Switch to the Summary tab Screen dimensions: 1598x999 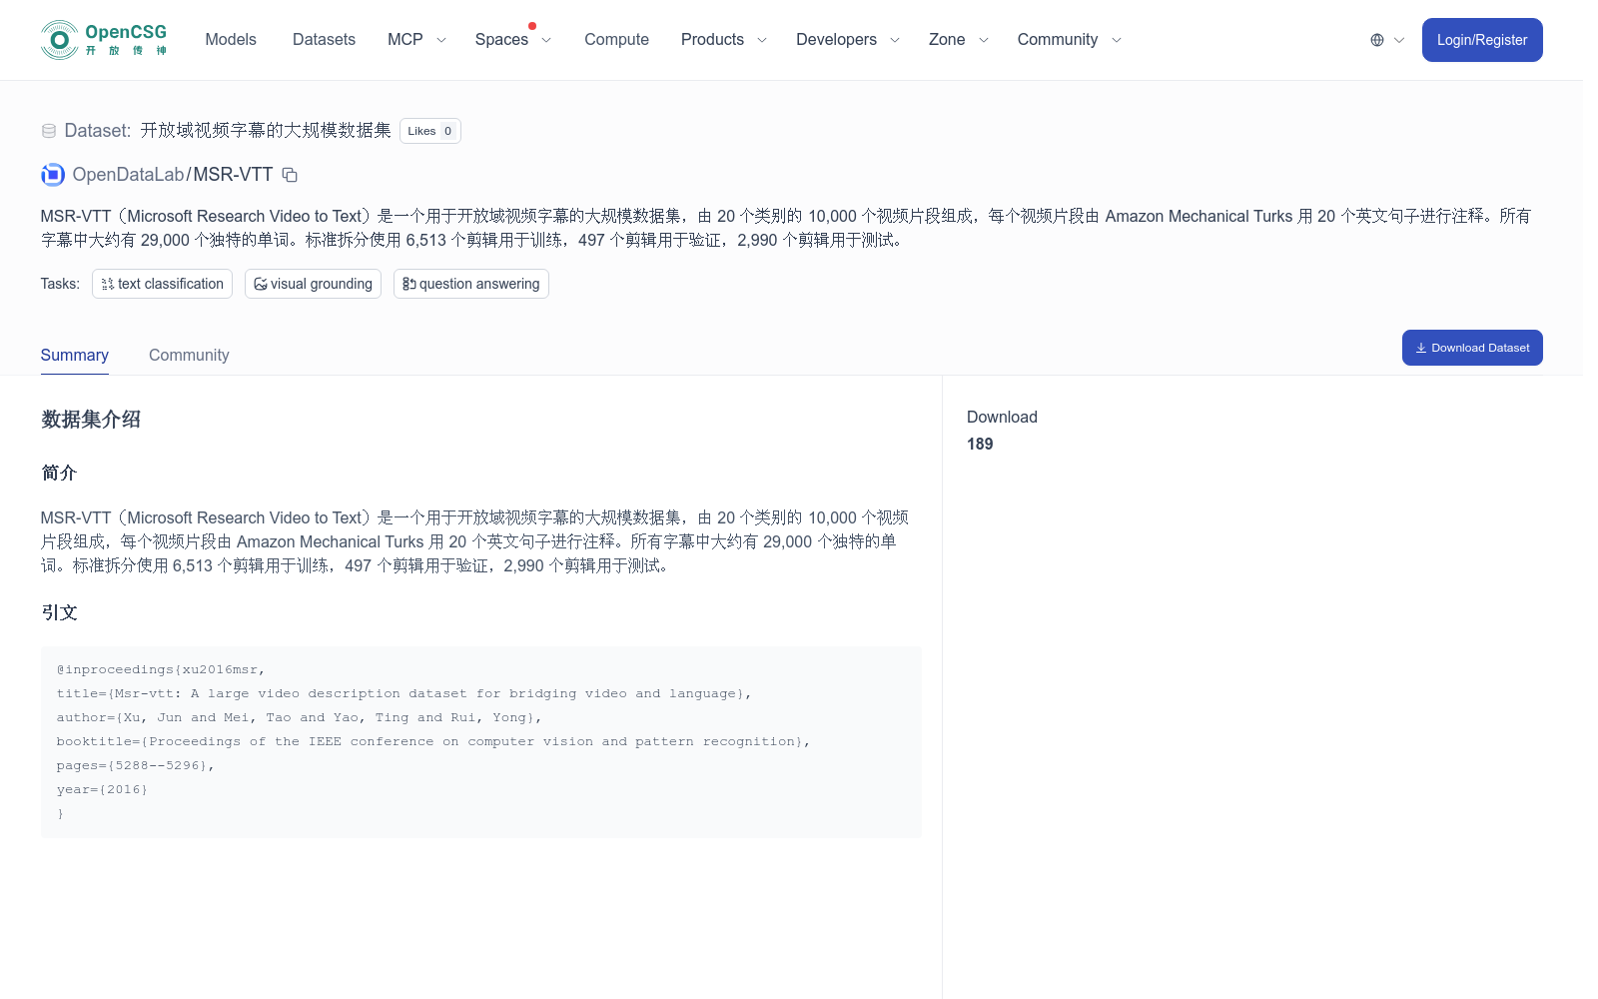click(x=75, y=356)
